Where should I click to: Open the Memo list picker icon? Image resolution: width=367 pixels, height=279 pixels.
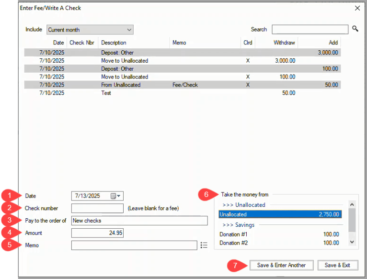(x=204, y=245)
